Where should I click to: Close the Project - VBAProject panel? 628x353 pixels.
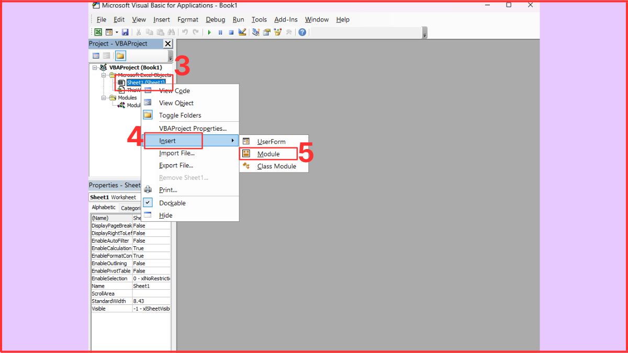pyautogui.click(x=167, y=43)
